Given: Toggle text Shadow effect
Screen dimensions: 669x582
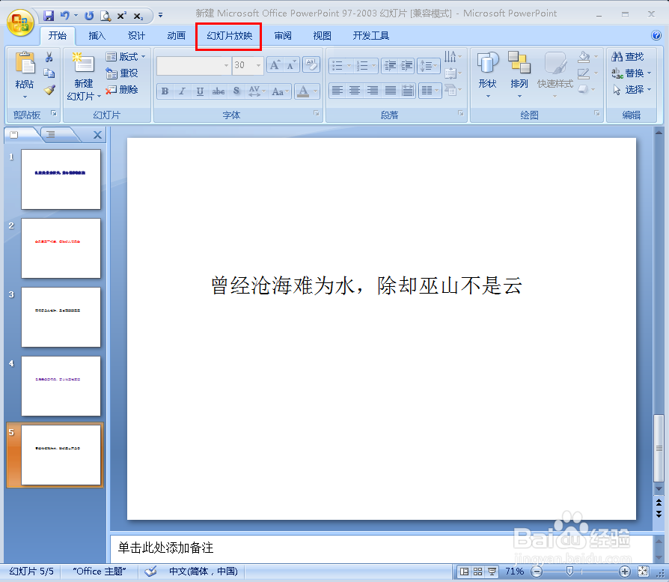Looking at the screenshot, I should point(236,91).
